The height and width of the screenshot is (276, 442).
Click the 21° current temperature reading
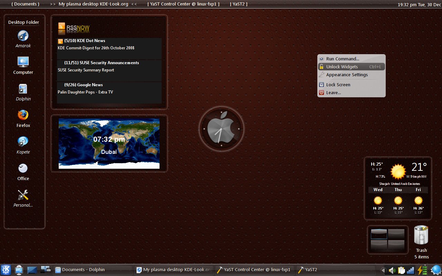pos(419,167)
